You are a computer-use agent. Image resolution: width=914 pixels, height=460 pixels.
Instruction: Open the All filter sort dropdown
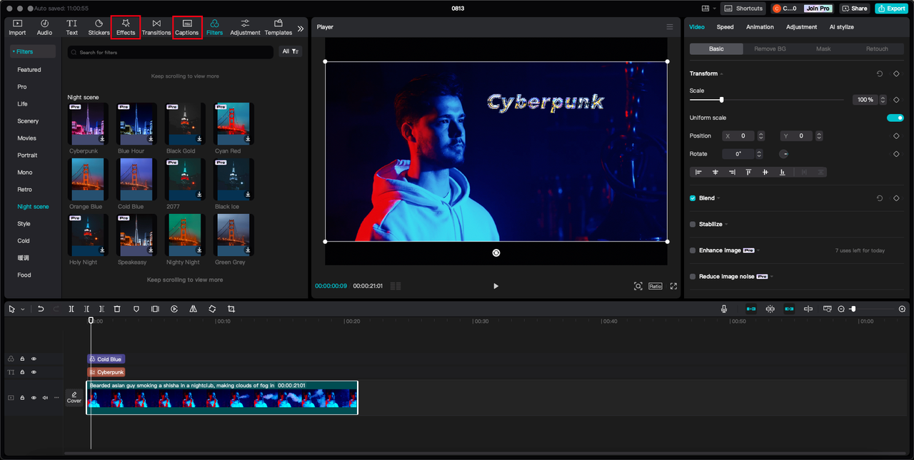291,52
